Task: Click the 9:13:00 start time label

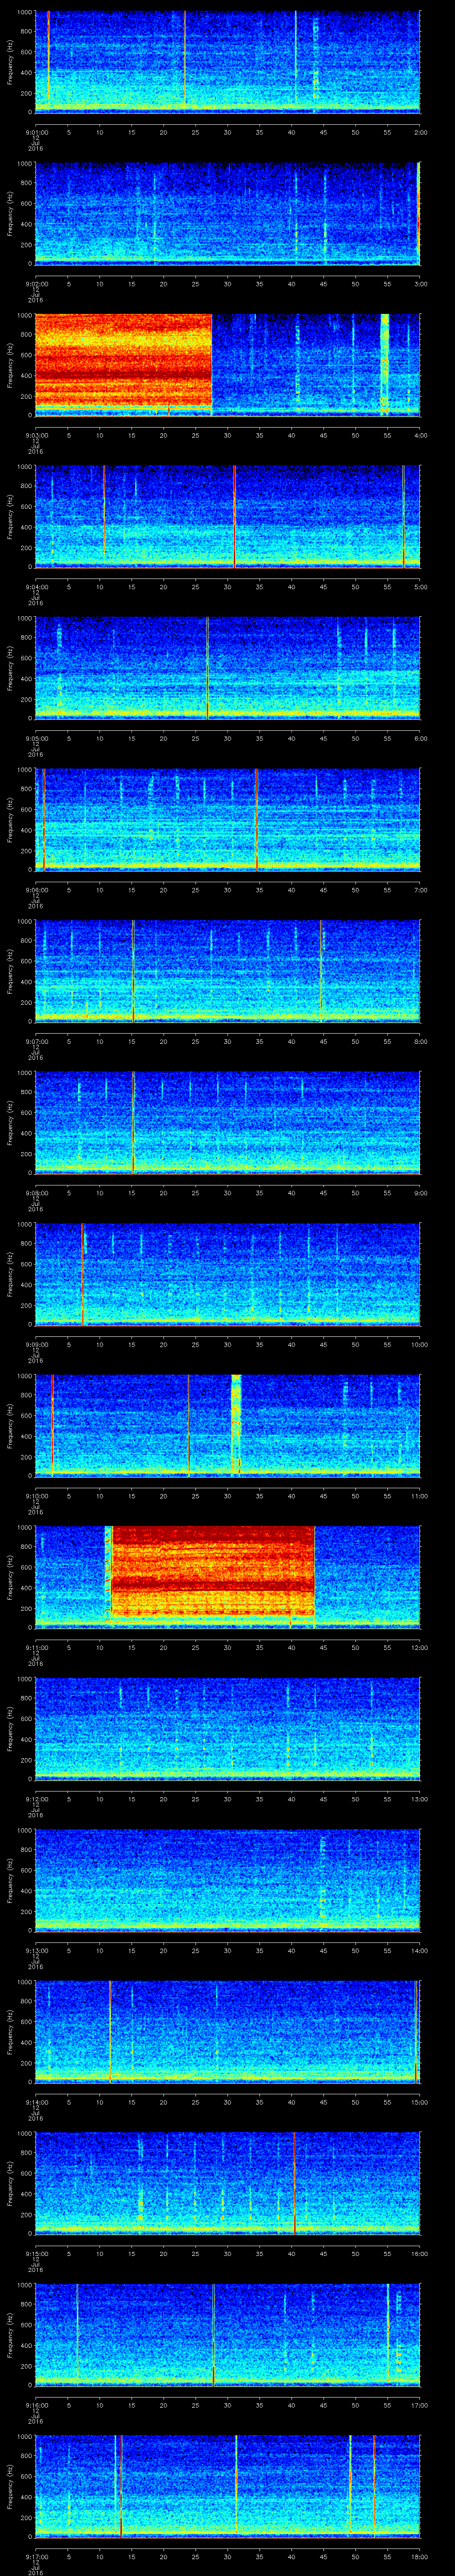Action: click(37, 1950)
